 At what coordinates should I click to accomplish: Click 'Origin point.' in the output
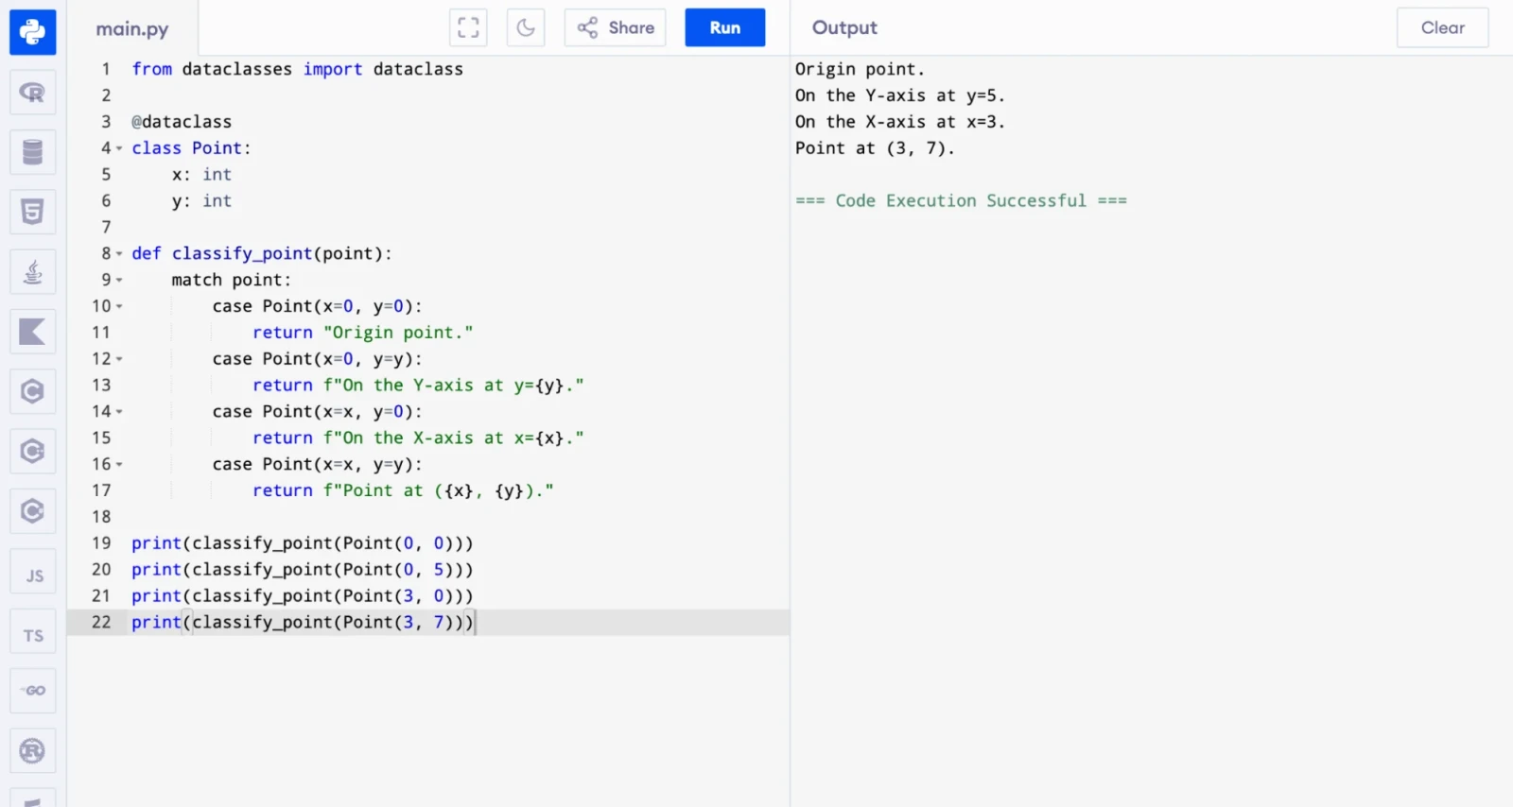[860, 69]
